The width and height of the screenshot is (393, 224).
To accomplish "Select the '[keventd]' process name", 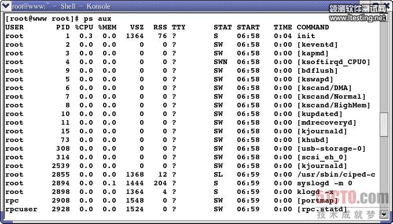I will click(x=317, y=45).
